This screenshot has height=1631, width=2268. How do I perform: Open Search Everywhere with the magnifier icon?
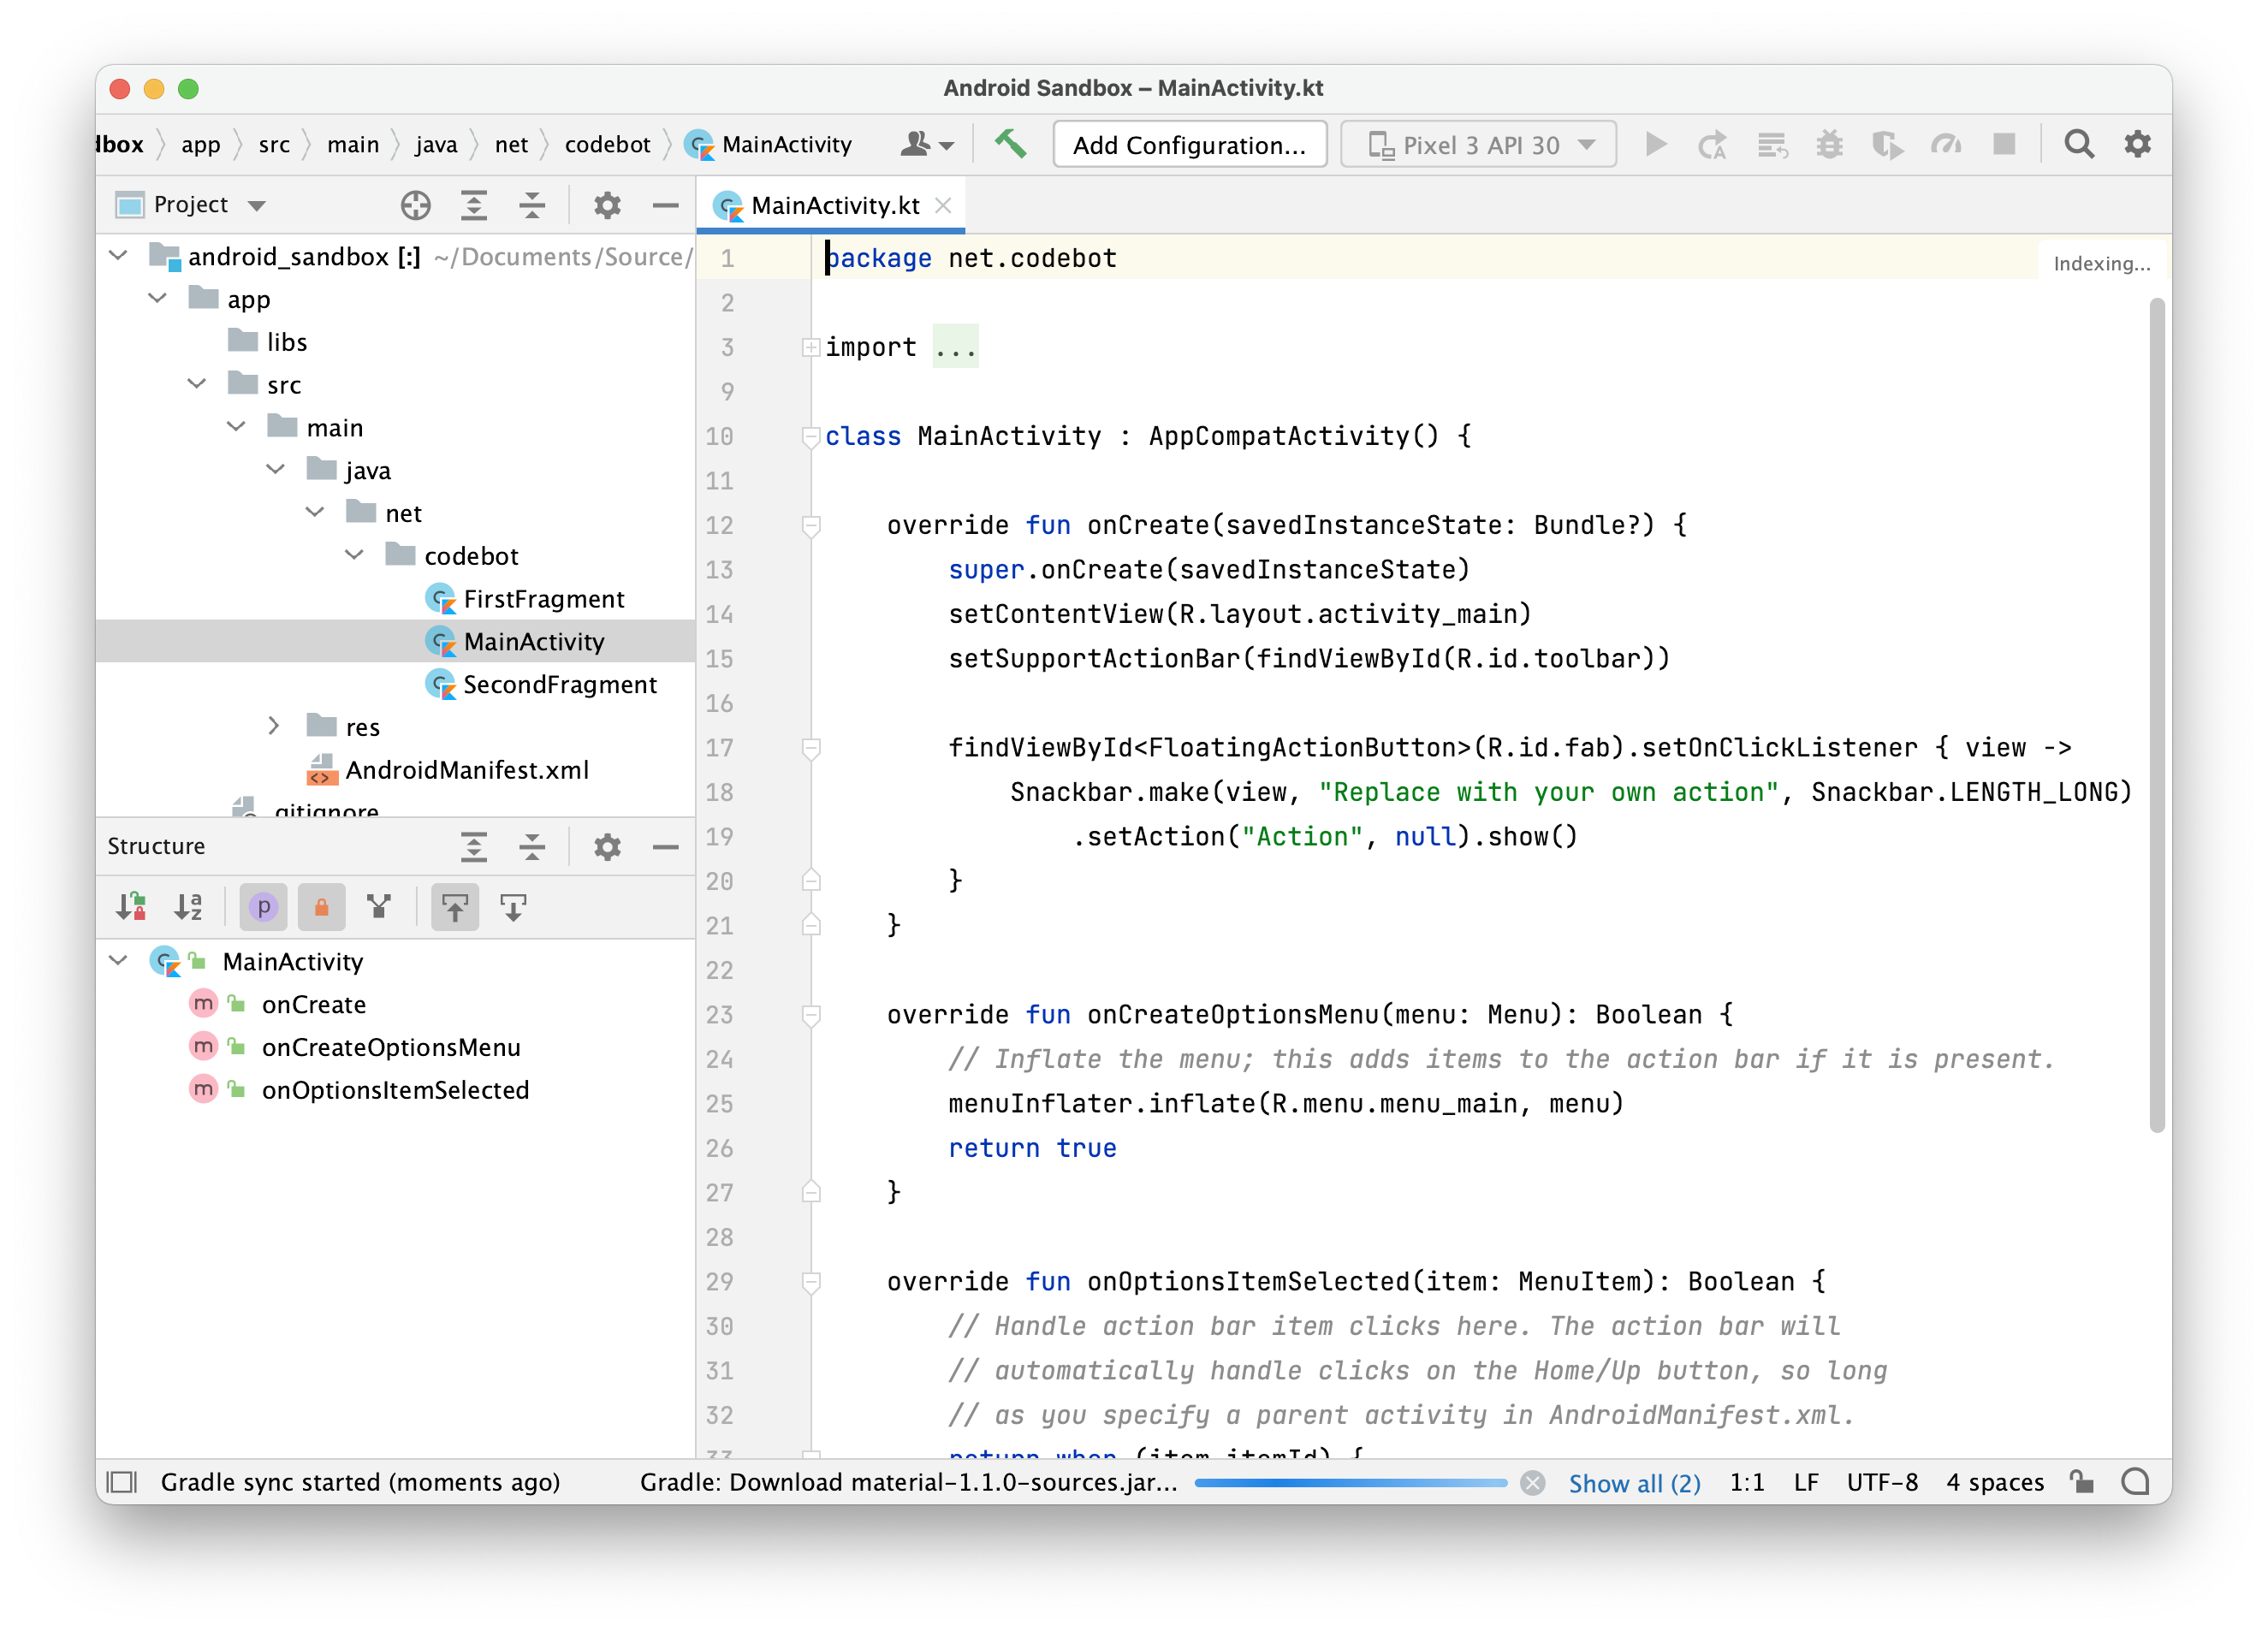2079,144
